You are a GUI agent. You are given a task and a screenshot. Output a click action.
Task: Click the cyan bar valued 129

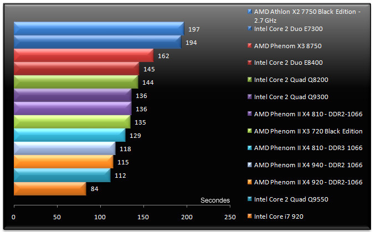(x=70, y=135)
